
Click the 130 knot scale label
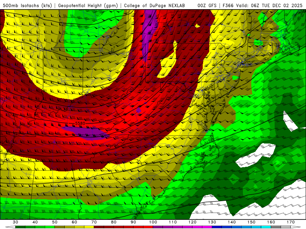point(212,222)
